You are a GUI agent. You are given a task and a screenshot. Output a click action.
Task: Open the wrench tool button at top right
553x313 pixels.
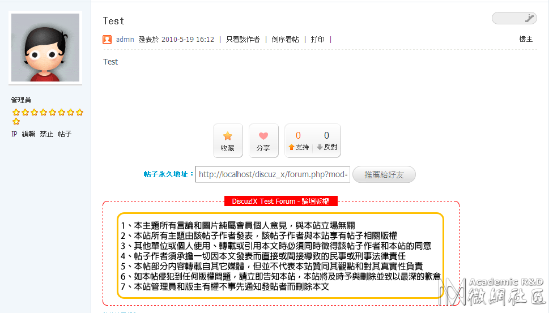point(514,18)
